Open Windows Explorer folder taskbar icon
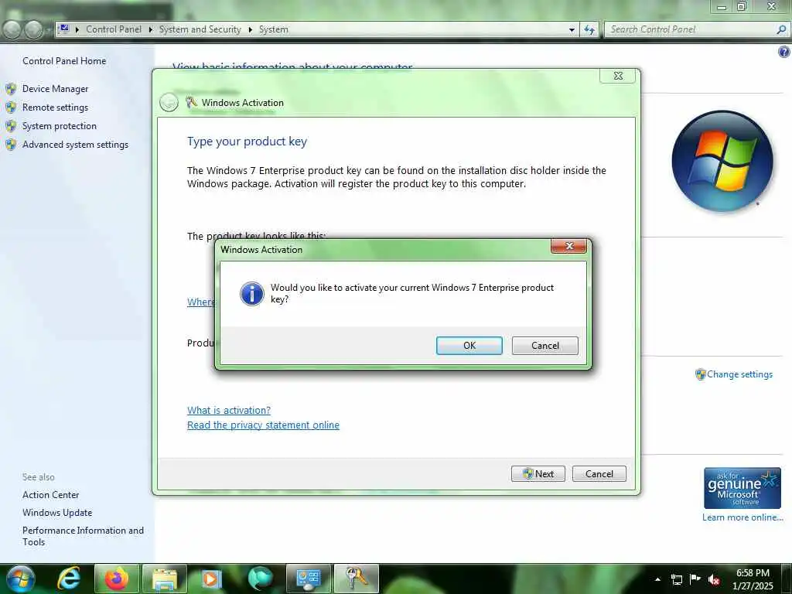The height and width of the screenshot is (594, 792). [165, 579]
